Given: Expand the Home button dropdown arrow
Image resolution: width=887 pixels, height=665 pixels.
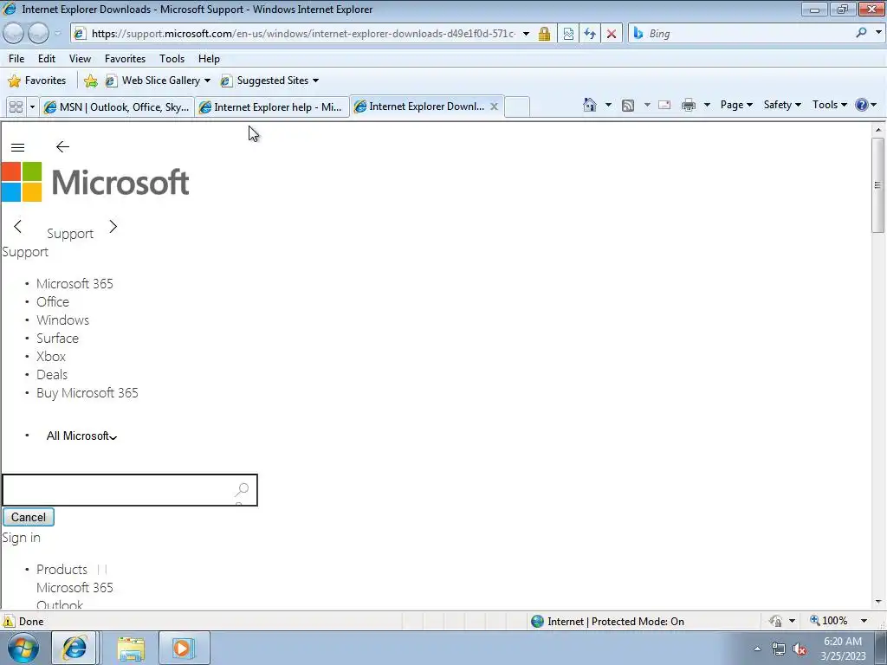Looking at the screenshot, I should coord(608,105).
